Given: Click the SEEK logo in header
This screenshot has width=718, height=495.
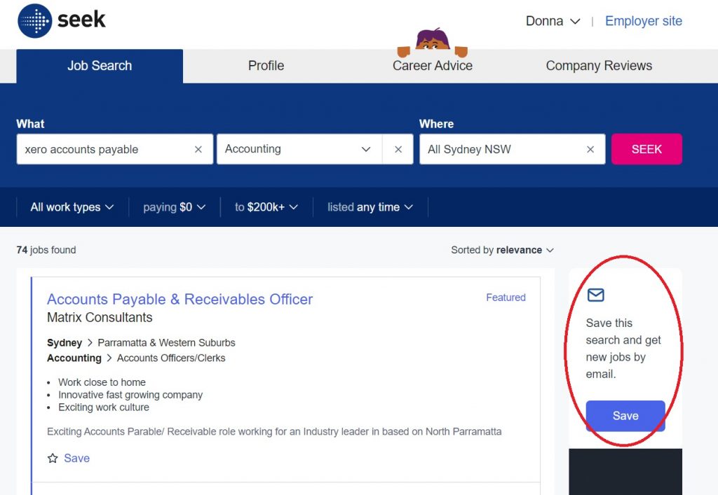Looking at the screenshot, I should tap(62, 20).
